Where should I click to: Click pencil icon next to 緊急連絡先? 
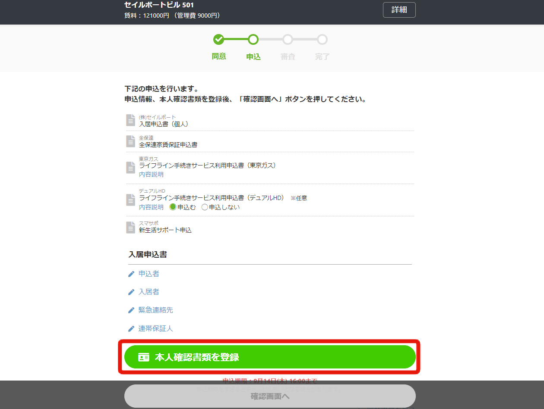pos(131,310)
